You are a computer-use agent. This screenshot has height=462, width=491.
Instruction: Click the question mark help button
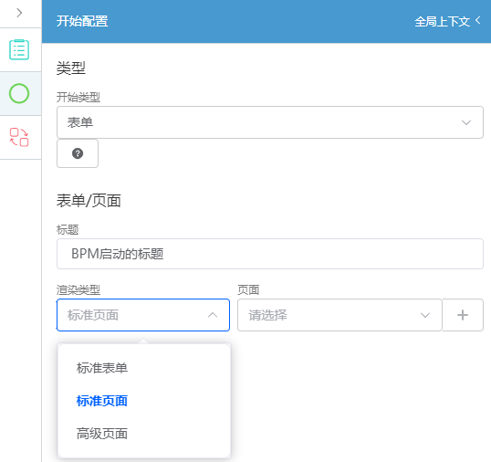(78, 153)
